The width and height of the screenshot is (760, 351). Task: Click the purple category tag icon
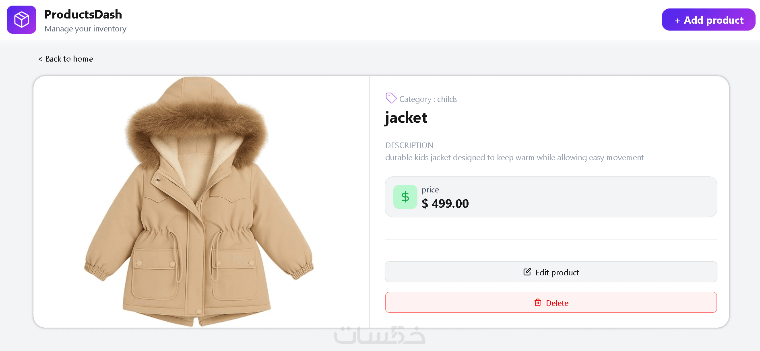tap(391, 98)
